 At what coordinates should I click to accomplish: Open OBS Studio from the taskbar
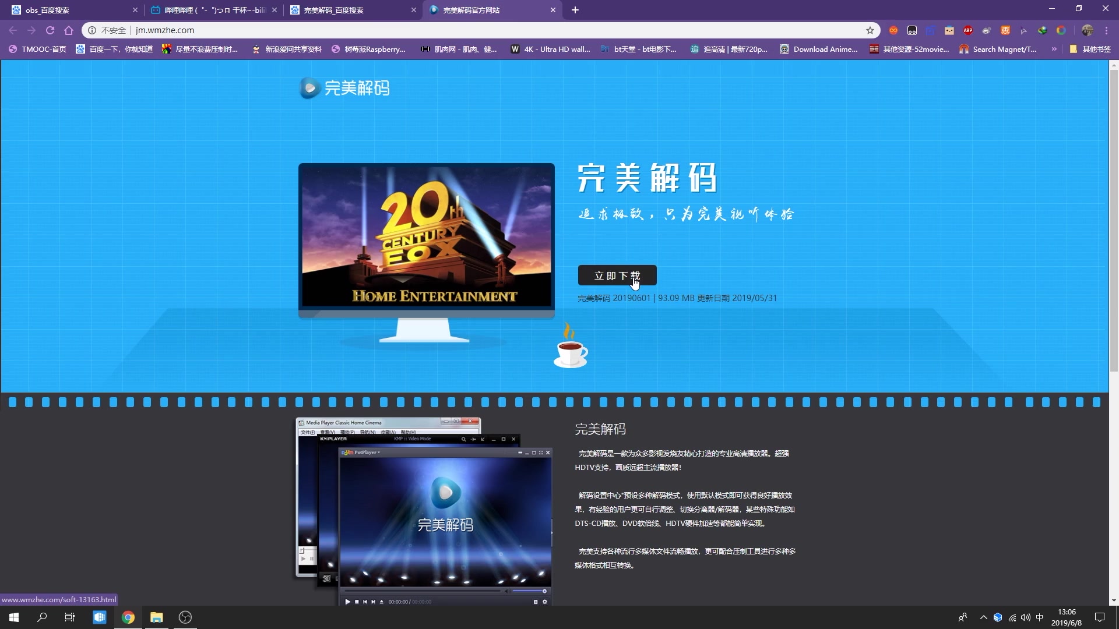(185, 617)
